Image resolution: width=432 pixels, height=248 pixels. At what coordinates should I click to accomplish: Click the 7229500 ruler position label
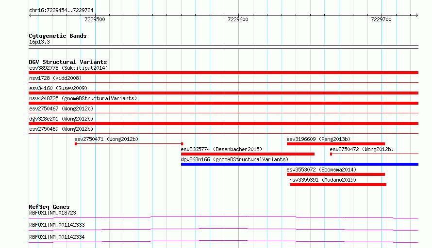click(x=95, y=19)
